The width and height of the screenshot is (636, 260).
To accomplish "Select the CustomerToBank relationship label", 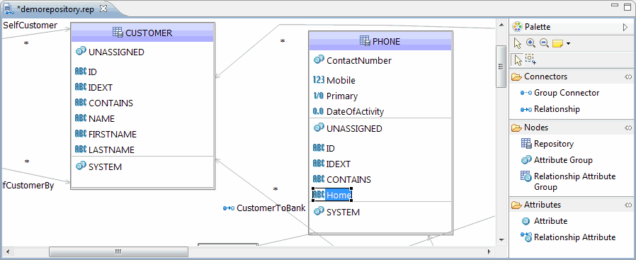I will click(x=264, y=208).
